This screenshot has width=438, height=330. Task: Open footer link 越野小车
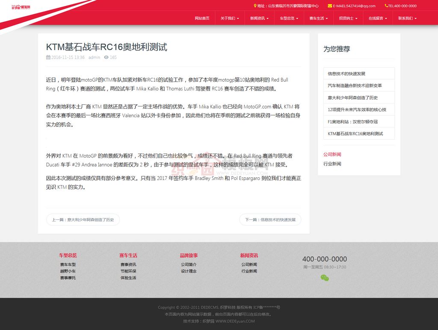coord(68,271)
